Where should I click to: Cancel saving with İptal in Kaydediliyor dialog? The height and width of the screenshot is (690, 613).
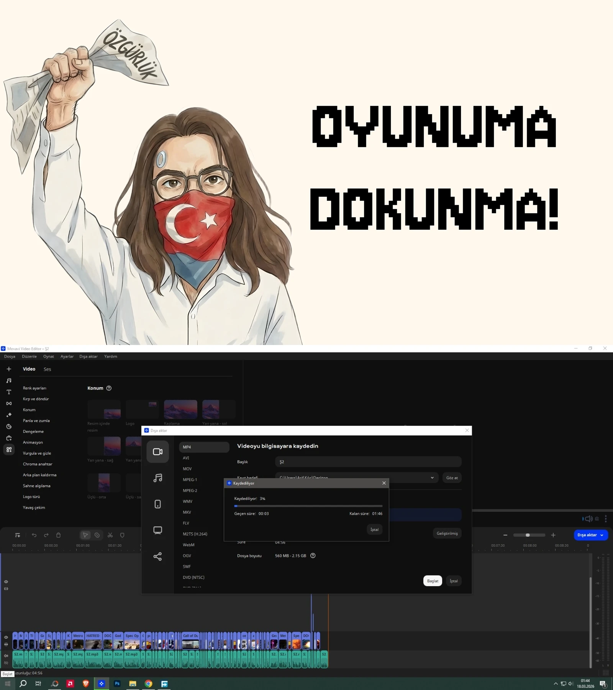coord(374,529)
